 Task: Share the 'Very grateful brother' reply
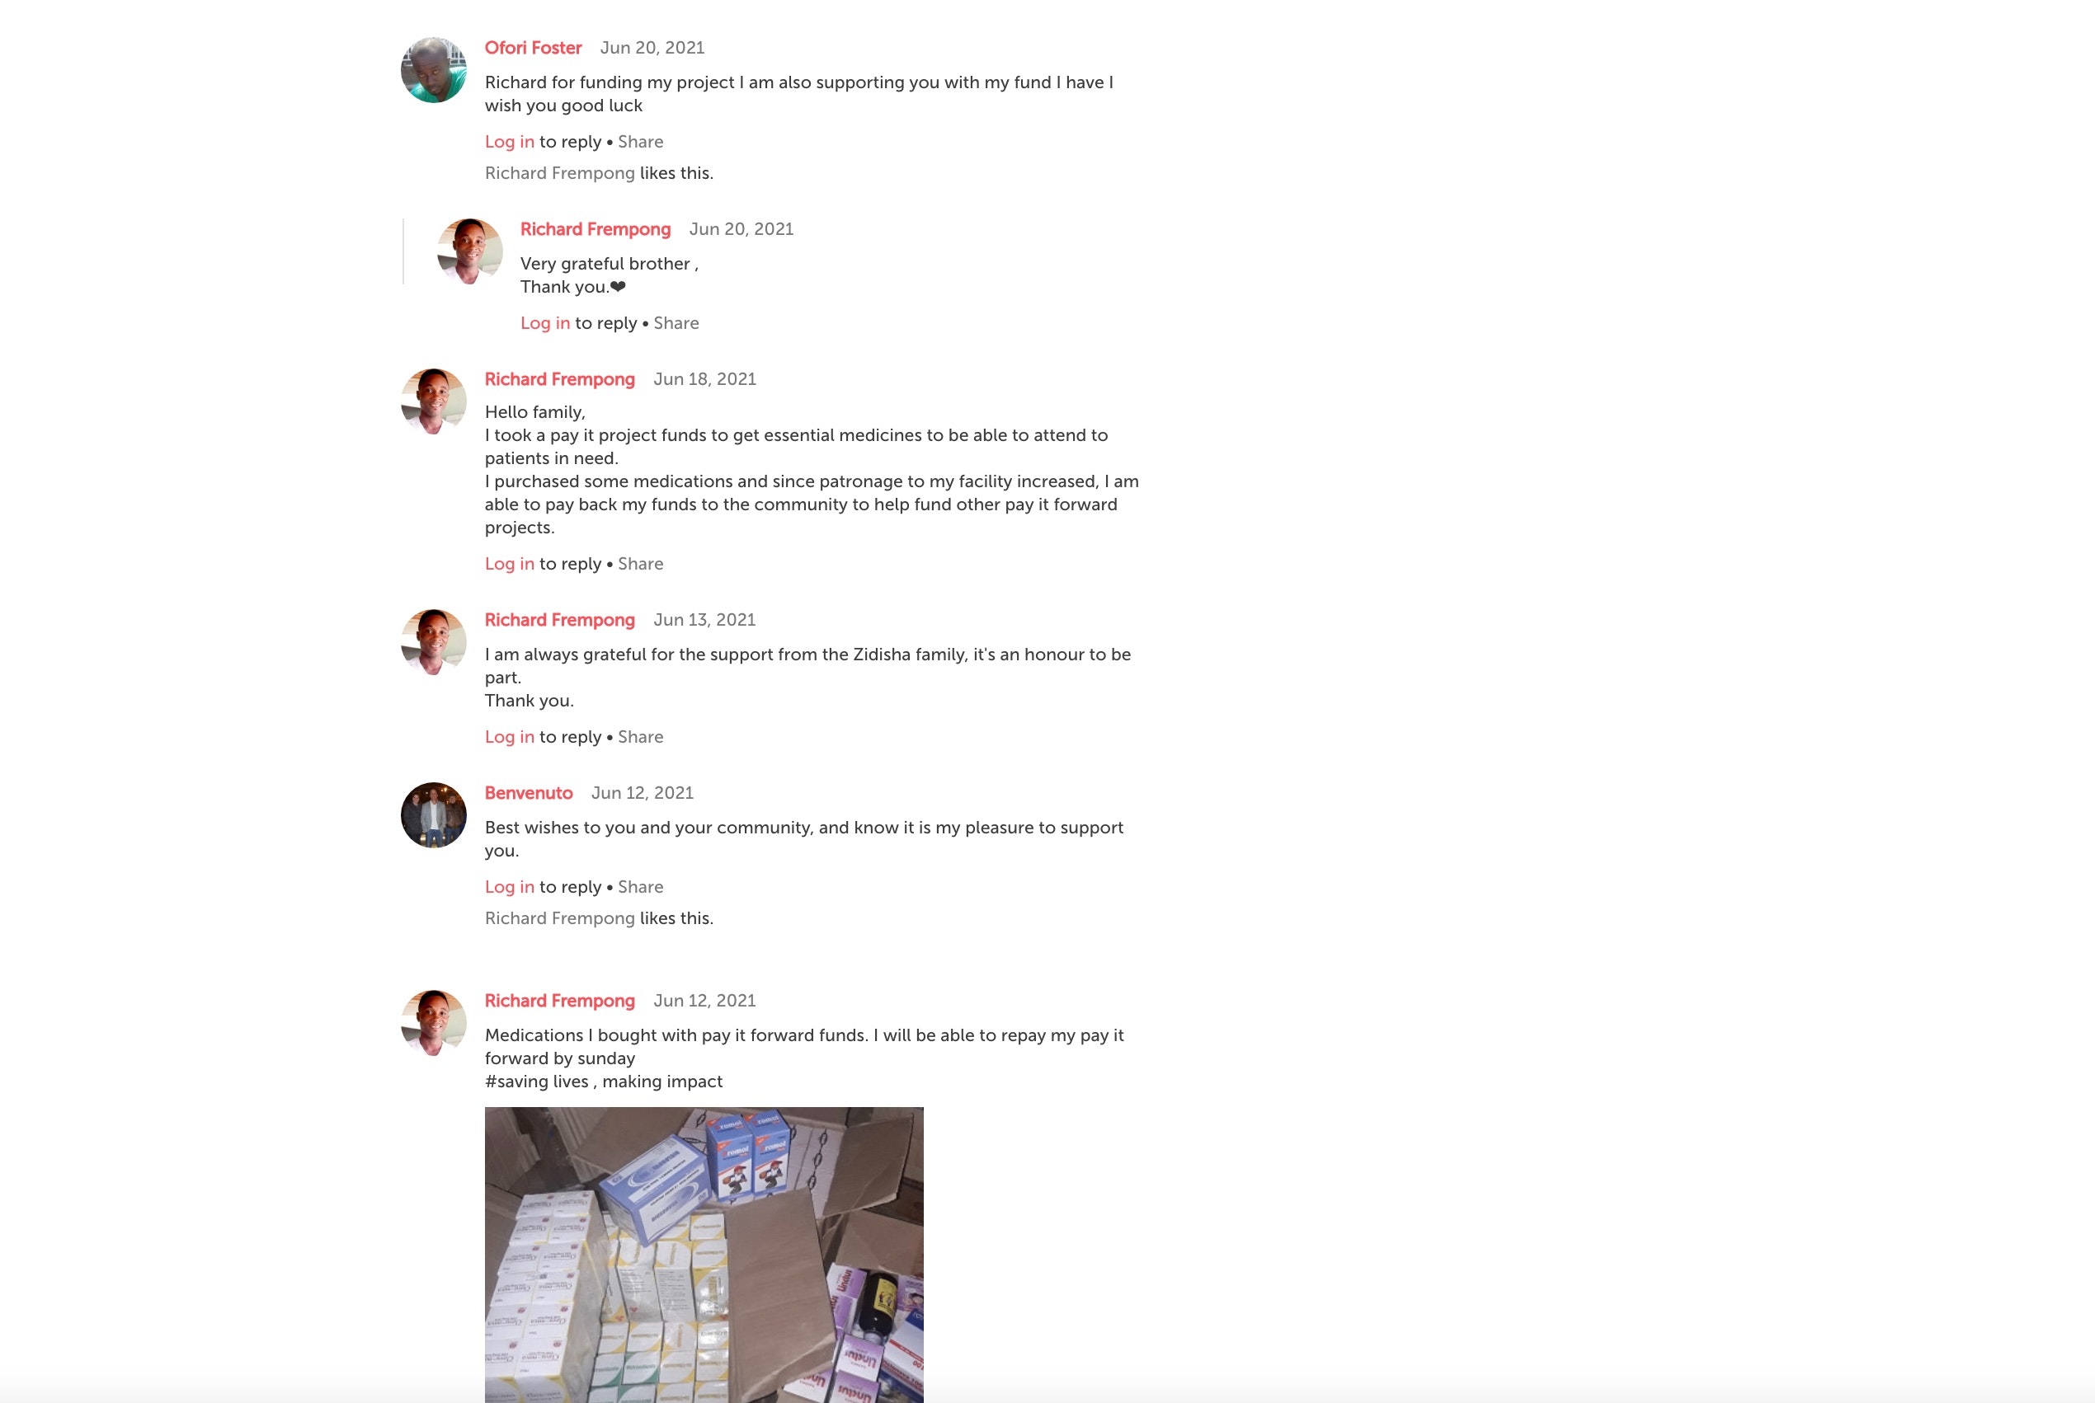coord(676,323)
